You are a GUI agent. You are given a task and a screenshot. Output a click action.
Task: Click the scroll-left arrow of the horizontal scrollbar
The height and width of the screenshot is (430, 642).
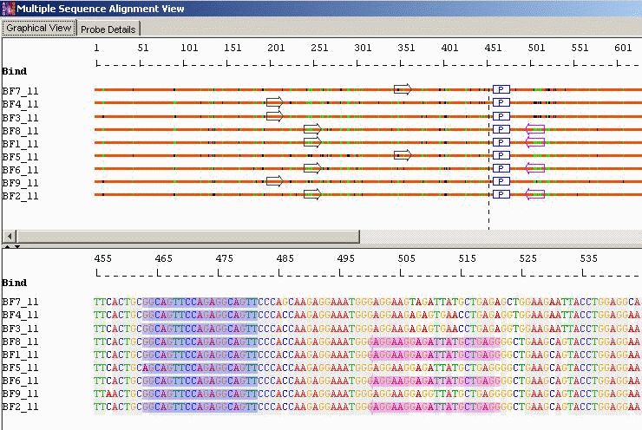(x=10, y=236)
